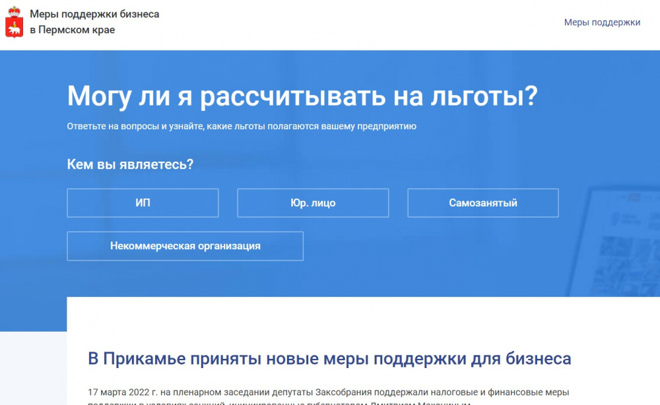Click the Perm Krai coat of arms logo
660x405 pixels.
(x=15, y=22)
